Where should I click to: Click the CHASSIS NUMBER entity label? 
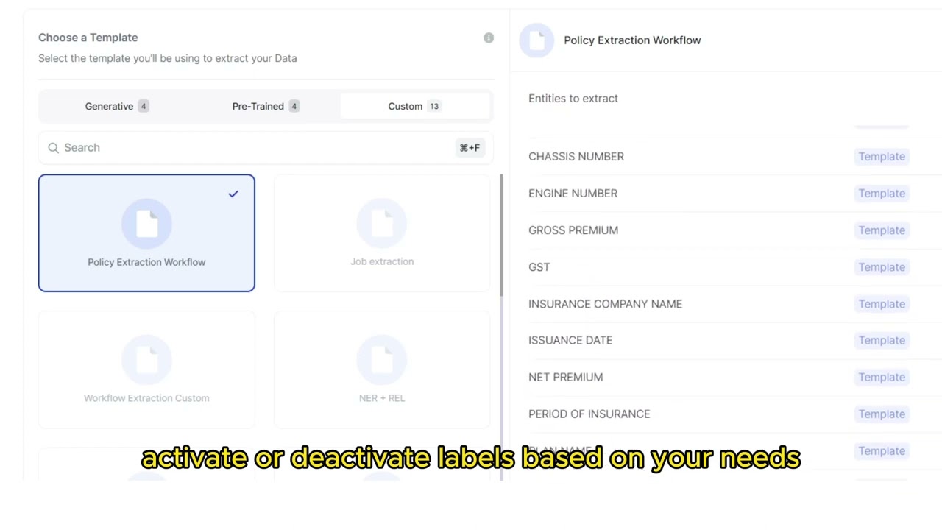576,156
